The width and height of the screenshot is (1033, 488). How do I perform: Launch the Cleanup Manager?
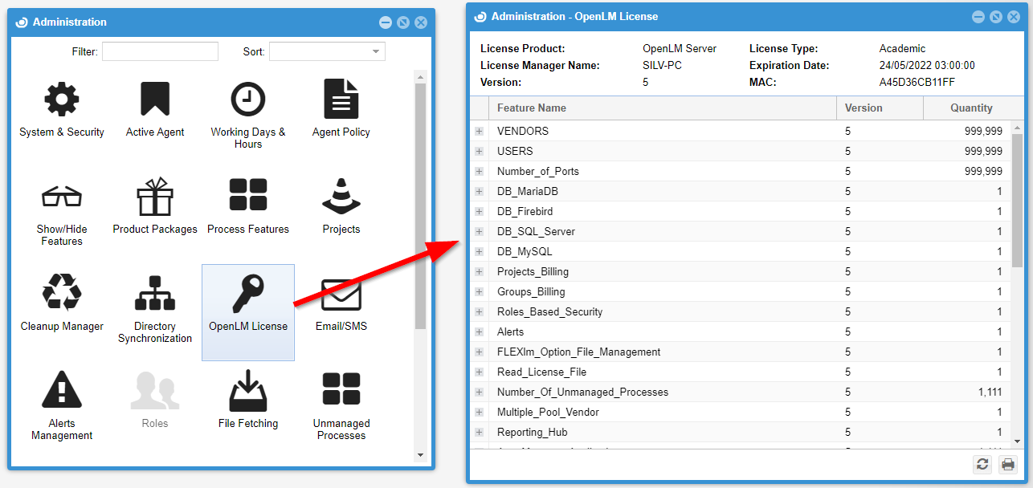62,294
